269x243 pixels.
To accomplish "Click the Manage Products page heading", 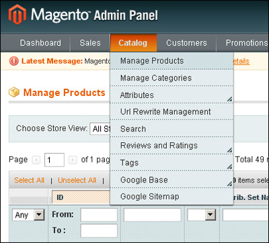I will click(65, 93).
